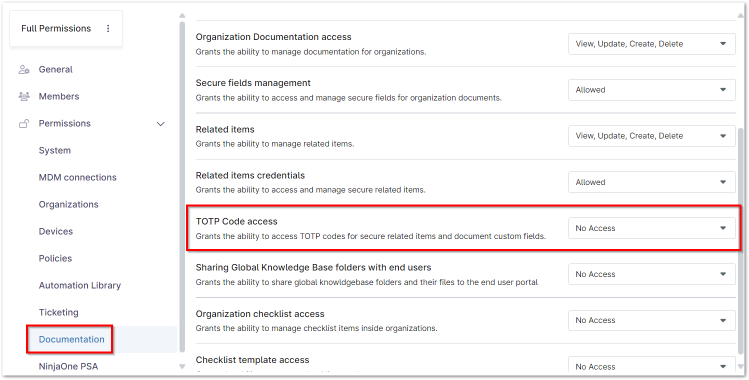749x380 pixels.
Task: Expand the Related items credentials dropdown
Action: click(x=651, y=182)
